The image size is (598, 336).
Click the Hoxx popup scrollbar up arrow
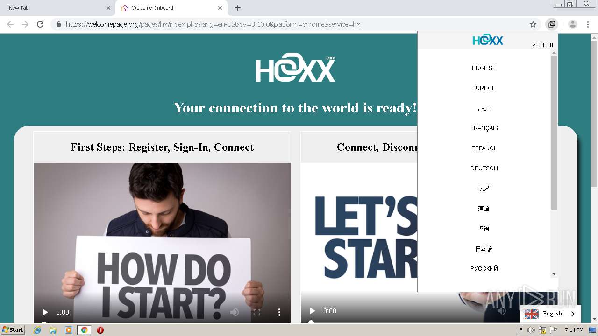(554, 53)
